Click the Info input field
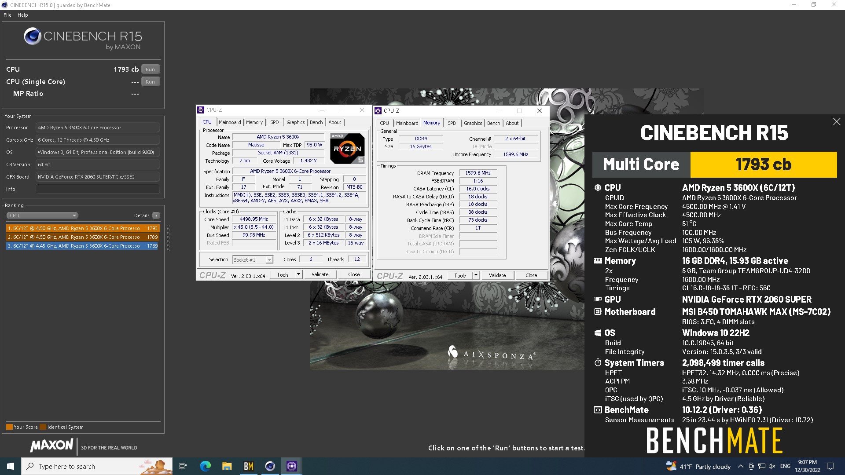 tap(97, 189)
